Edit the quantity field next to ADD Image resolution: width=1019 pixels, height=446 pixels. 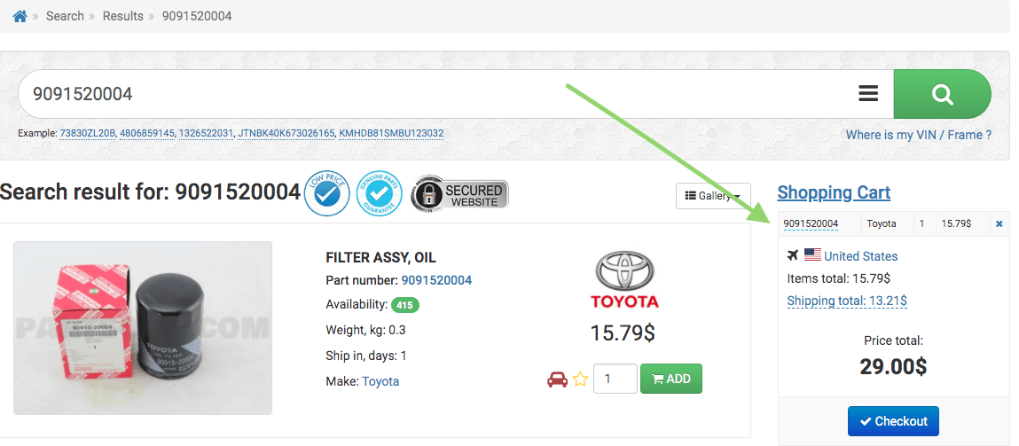point(615,379)
